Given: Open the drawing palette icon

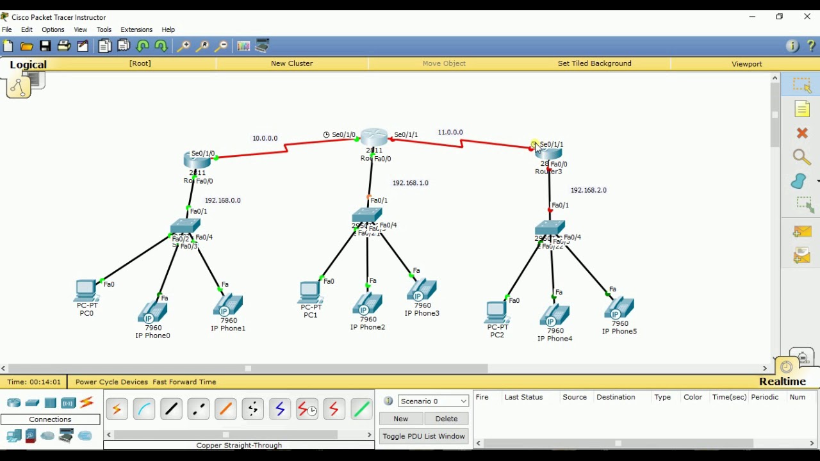Looking at the screenshot, I should pos(243,46).
